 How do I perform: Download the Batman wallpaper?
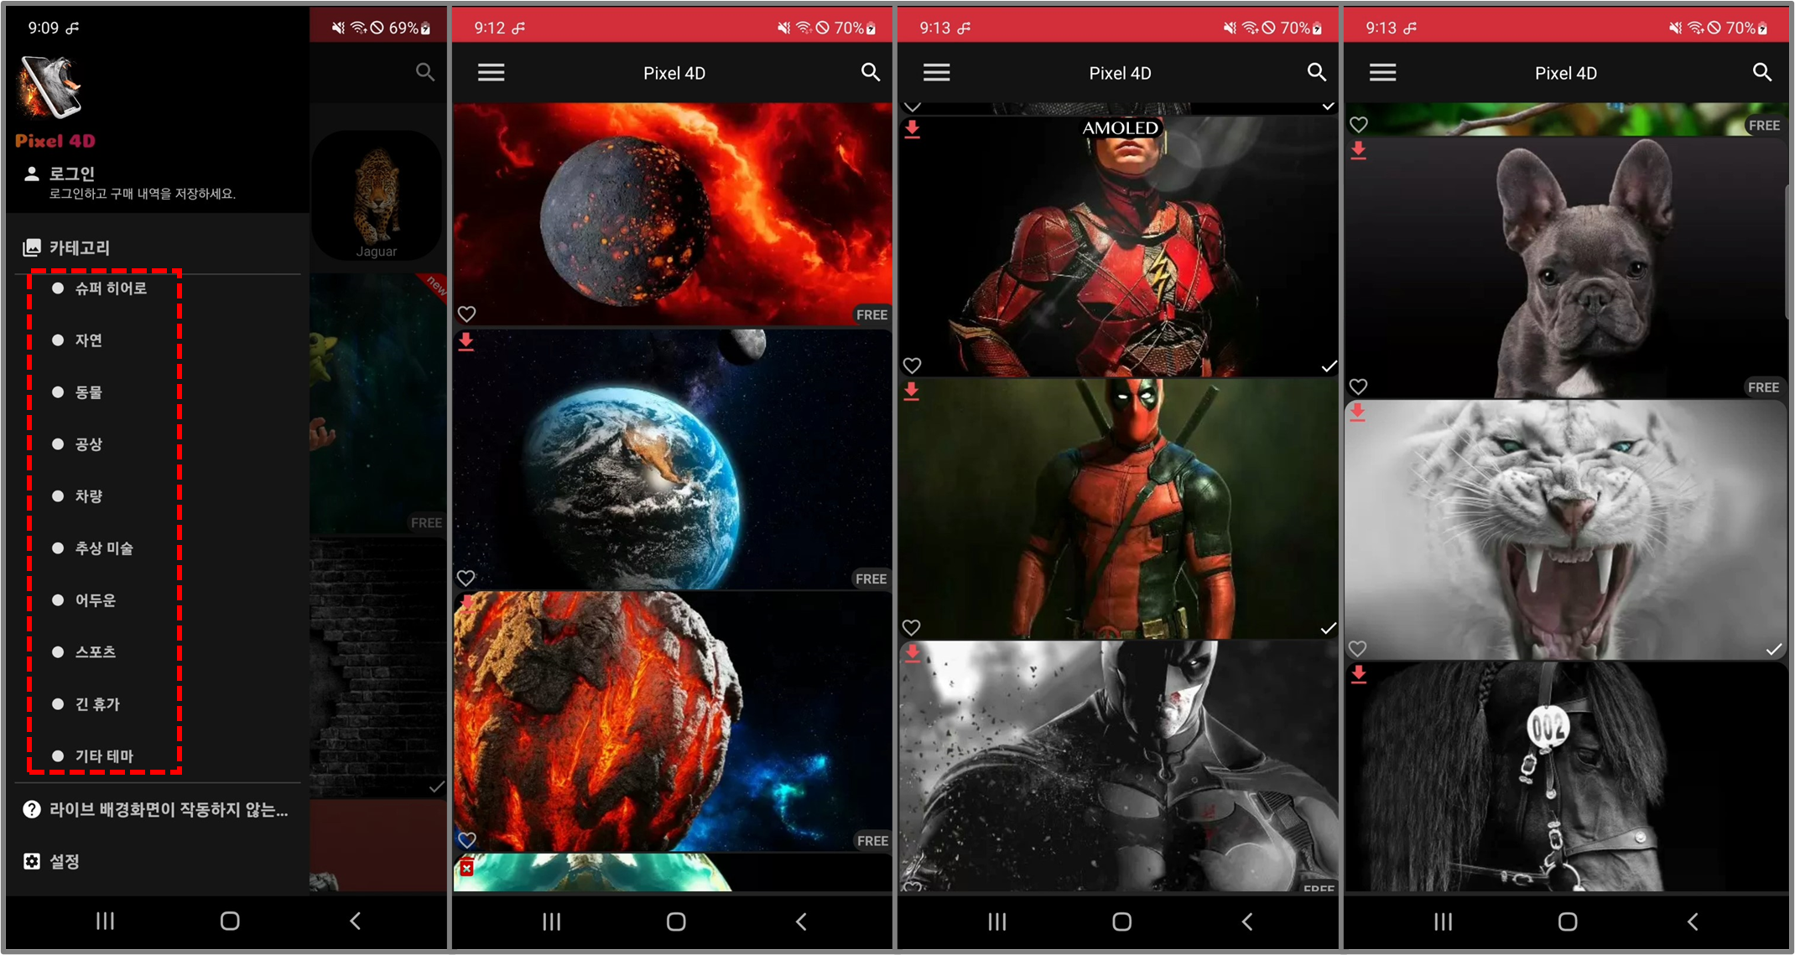912,653
